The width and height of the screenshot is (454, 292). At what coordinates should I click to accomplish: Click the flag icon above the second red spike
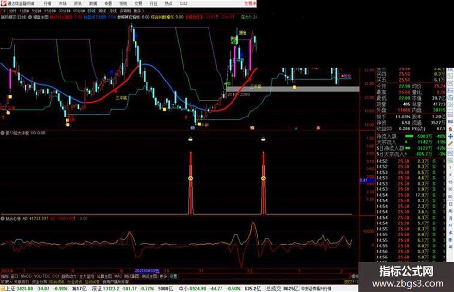coord(263,140)
